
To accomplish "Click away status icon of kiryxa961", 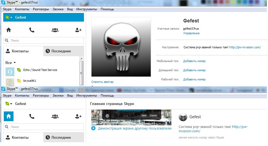I will pos(19,80).
